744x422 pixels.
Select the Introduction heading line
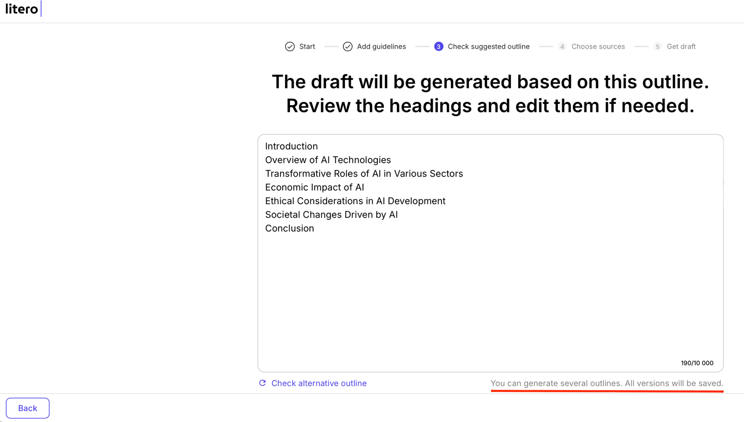(291, 146)
